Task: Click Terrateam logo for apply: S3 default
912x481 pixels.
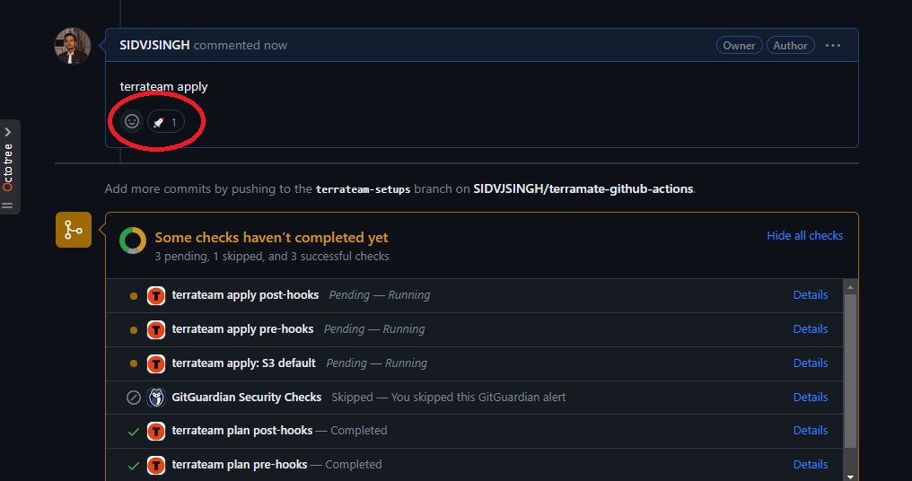Action: coord(156,363)
